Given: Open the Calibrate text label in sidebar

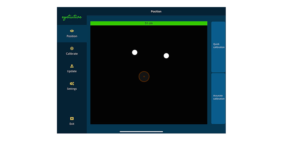Looking at the screenshot, I should (x=72, y=54).
